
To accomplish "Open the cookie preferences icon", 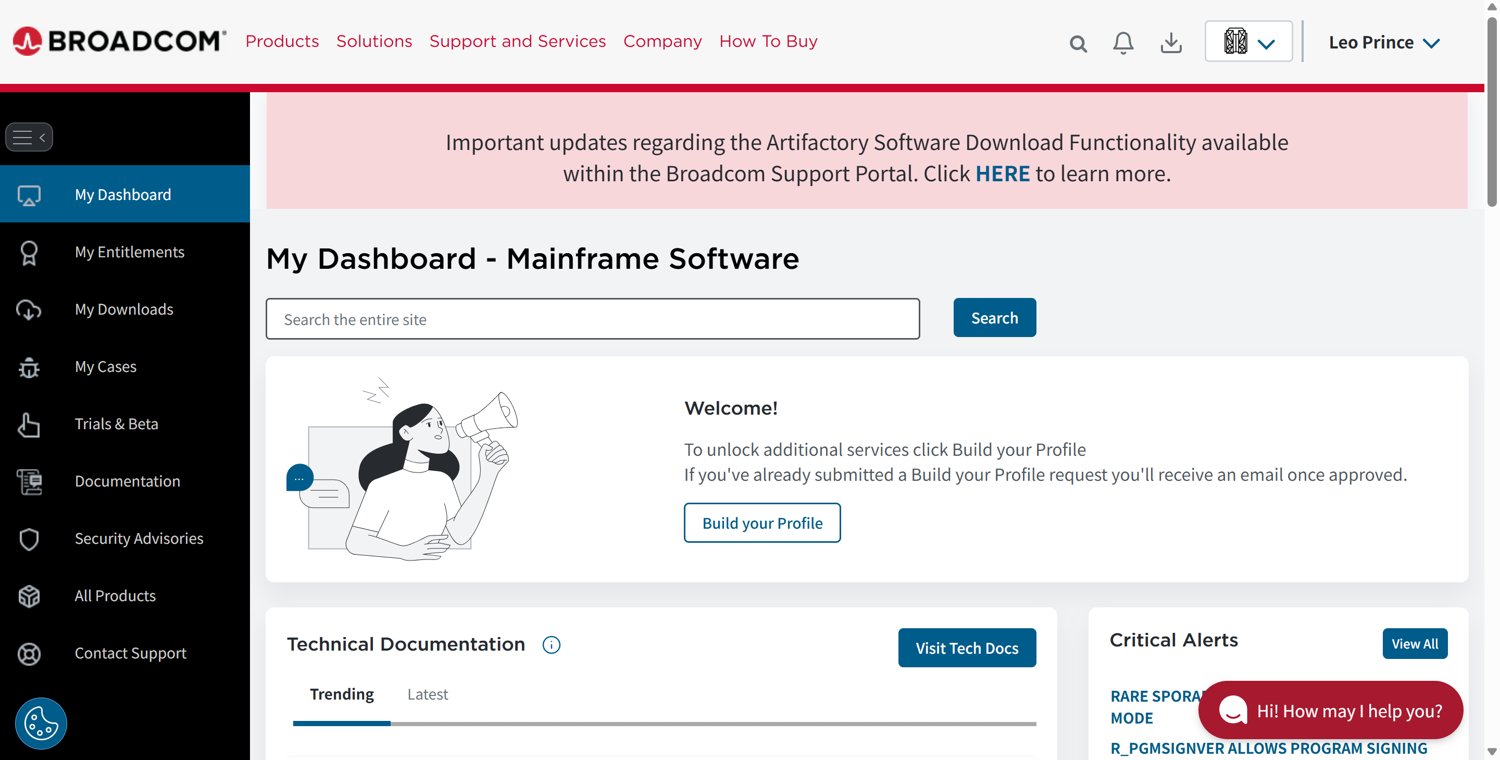I will (x=40, y=722).
